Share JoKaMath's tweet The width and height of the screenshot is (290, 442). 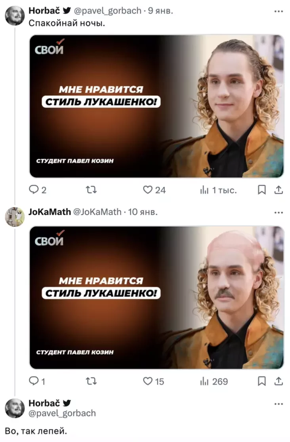coord(279,381)
